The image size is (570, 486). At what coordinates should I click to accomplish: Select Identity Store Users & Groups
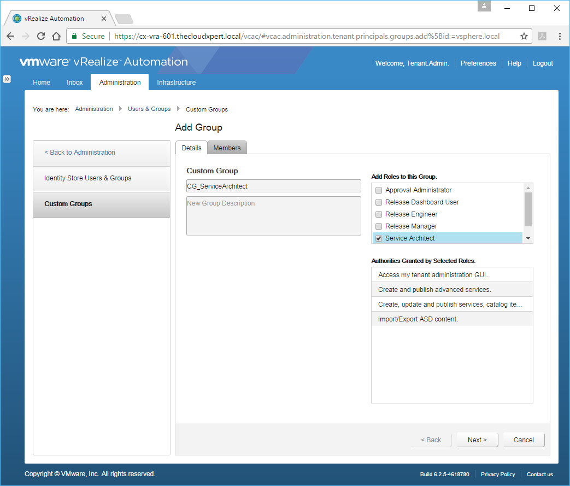pos(87,178)
